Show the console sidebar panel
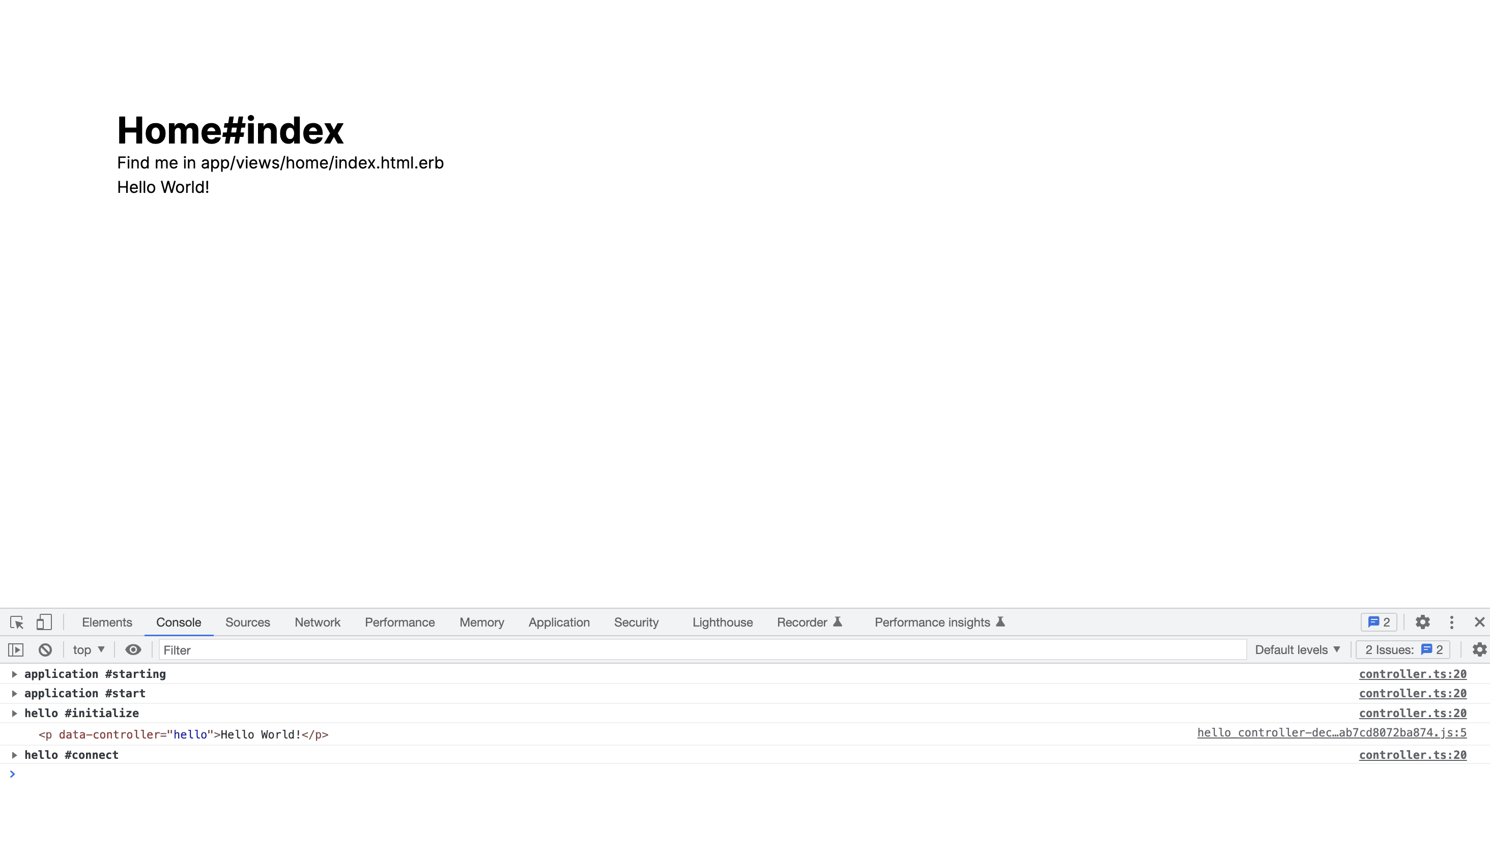This screenshot has width=1490, height=852. pyautogui.click(x=16, y=649)
